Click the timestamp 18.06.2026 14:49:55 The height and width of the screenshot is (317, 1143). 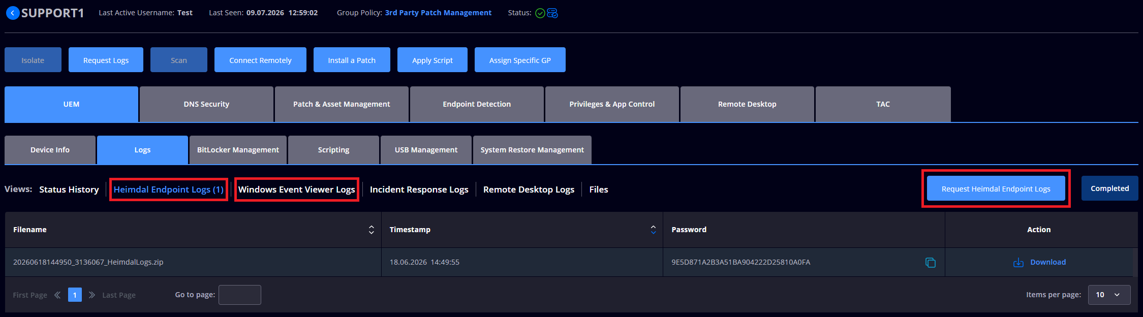[424, 262]
